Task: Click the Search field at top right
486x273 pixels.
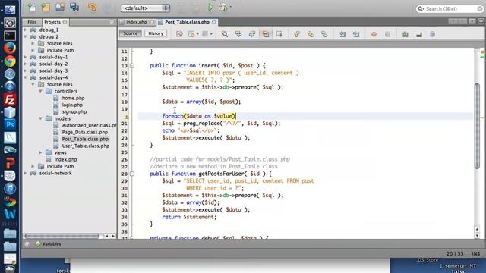Action: 450,8
